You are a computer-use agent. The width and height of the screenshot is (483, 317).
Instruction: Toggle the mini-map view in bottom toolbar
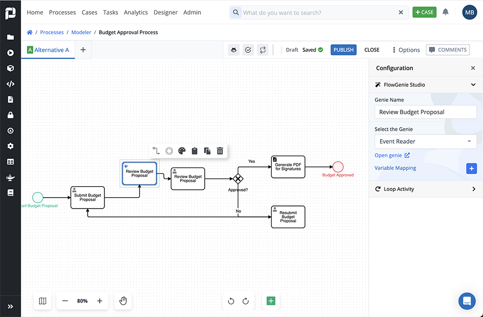tap(43, 301)
